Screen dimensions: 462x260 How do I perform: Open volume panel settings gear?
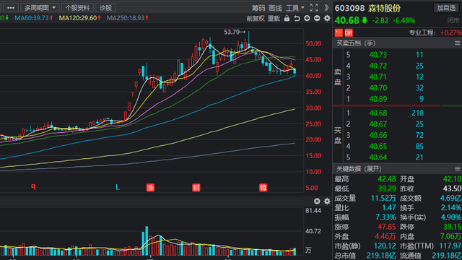(327, 201)
